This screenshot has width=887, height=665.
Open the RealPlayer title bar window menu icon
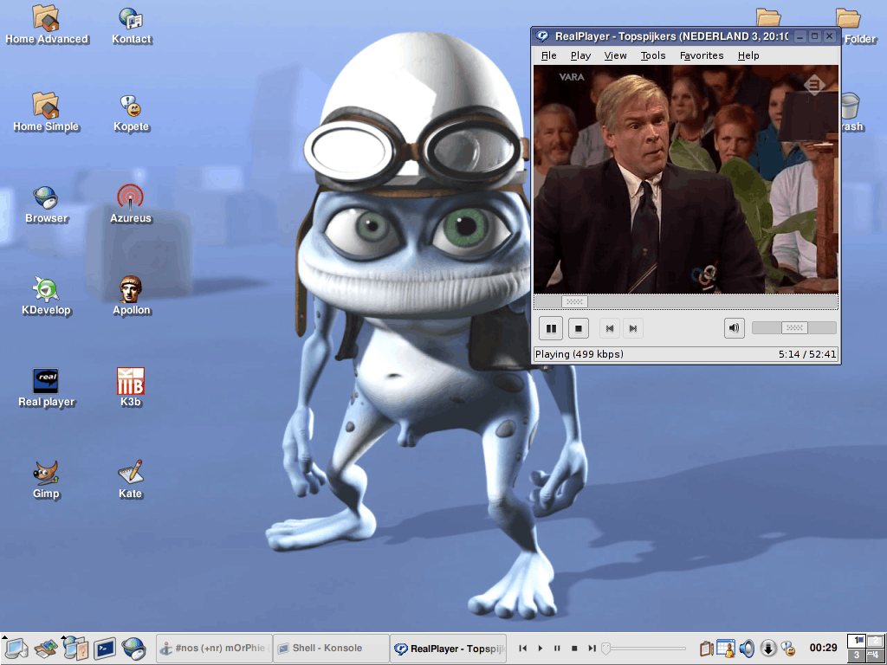click(542, 36)
